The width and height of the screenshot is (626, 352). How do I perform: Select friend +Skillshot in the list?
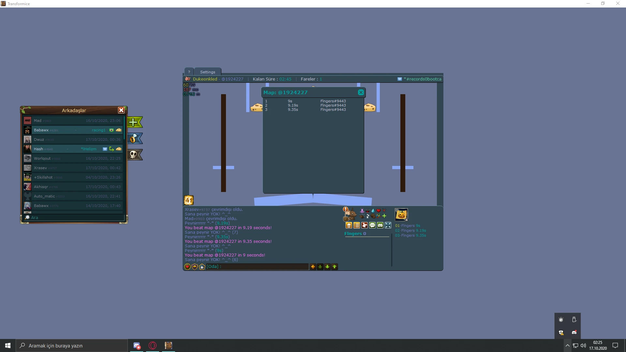[73, 177]
